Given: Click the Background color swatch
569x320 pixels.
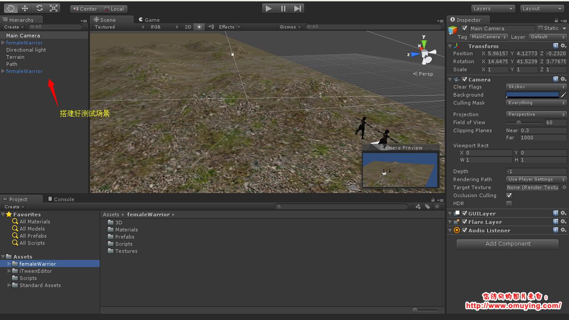Looking at the screenshot, I should coord(532,95).
